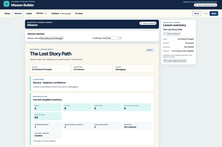The image size is (222, 147).
Task: Click The Lost Story Path heading
Action: (x=51, y=54)
